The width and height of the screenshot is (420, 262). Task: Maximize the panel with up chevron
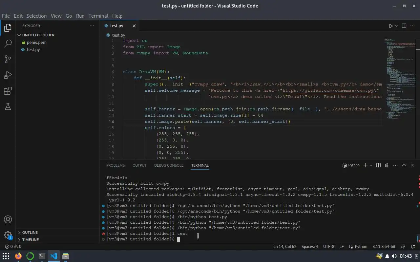click(x=404, y=165)
